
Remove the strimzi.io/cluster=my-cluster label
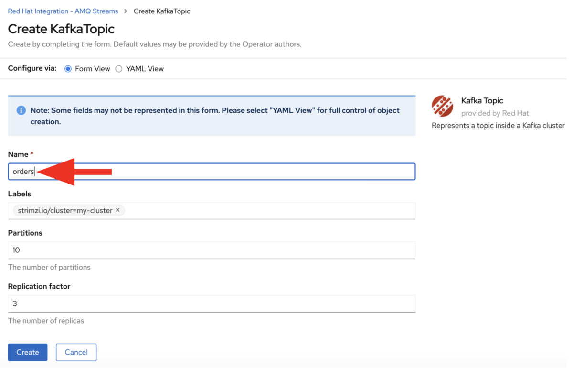[118, 210]
